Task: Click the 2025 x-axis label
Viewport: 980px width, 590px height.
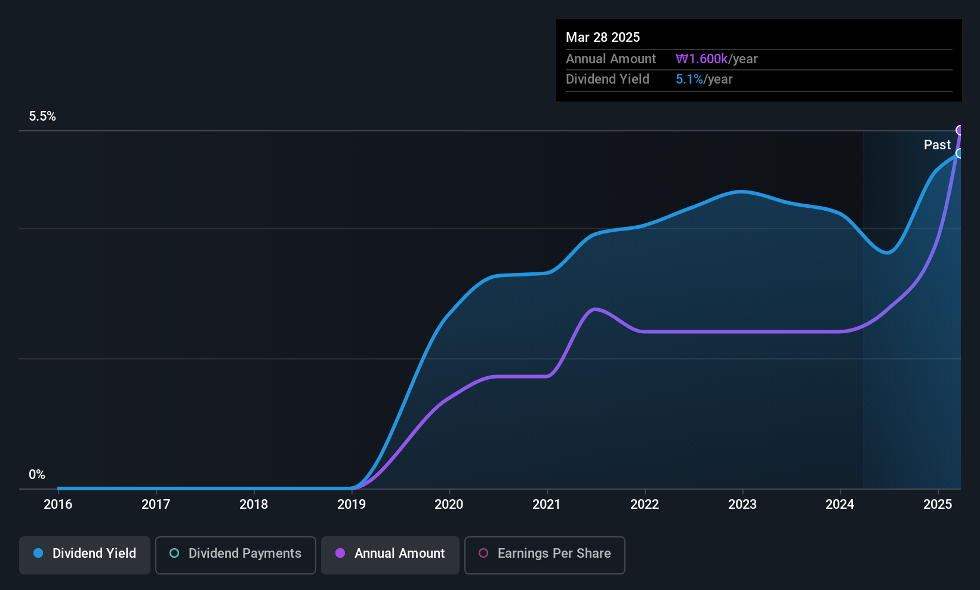Action: (938, 504)
